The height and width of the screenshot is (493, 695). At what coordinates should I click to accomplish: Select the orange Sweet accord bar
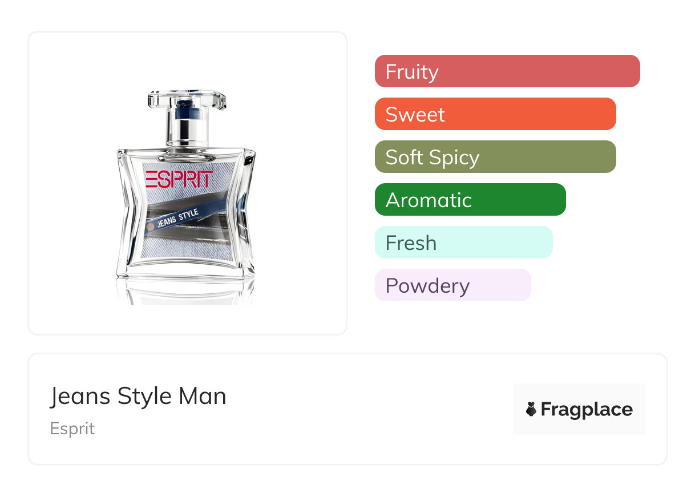pos(495,114)
